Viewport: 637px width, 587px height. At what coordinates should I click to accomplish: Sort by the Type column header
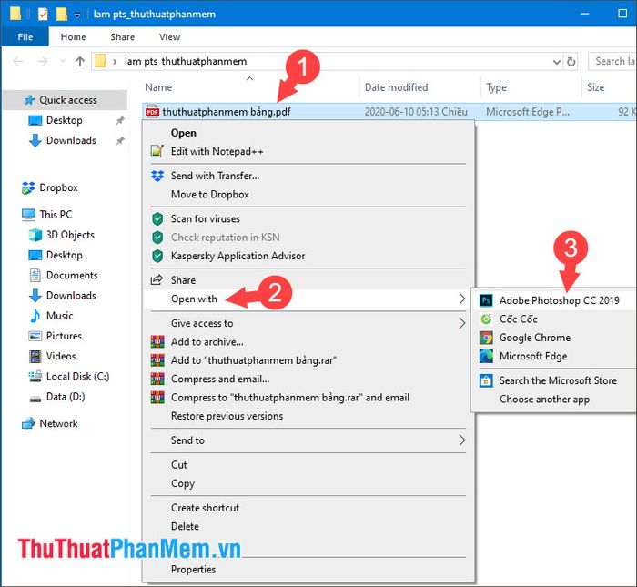[x=497, y=87]
